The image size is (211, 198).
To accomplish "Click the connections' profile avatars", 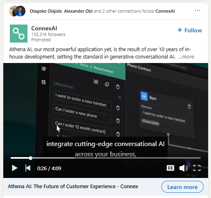I will [17, 11].
